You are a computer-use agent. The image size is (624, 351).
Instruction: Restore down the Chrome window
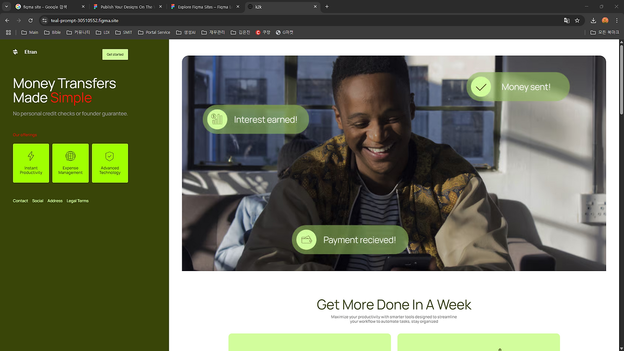601,7
